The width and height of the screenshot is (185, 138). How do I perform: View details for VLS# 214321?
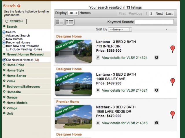[x=125, y=90]
